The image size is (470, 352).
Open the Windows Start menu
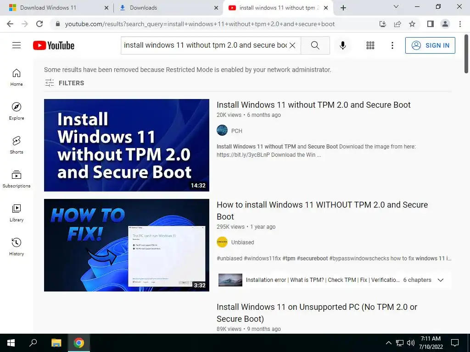[x=11, y=343]
